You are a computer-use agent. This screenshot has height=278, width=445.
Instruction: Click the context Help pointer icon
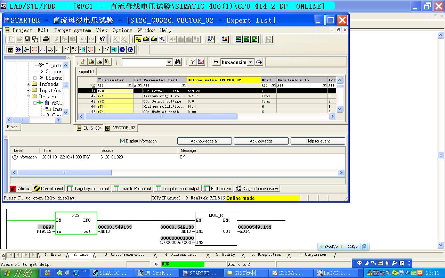coord(102,39)
